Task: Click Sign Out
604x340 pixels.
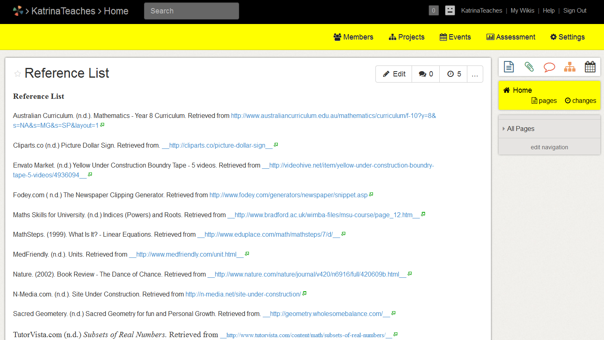Action: (x=575, y=11)
